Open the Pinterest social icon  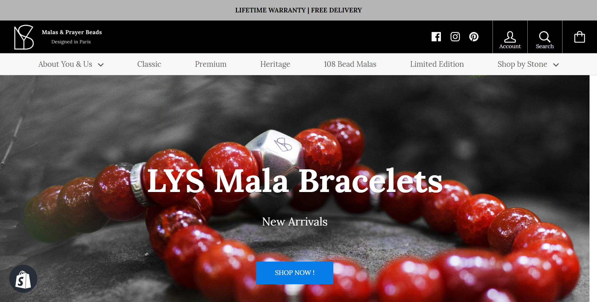[474, 37]
